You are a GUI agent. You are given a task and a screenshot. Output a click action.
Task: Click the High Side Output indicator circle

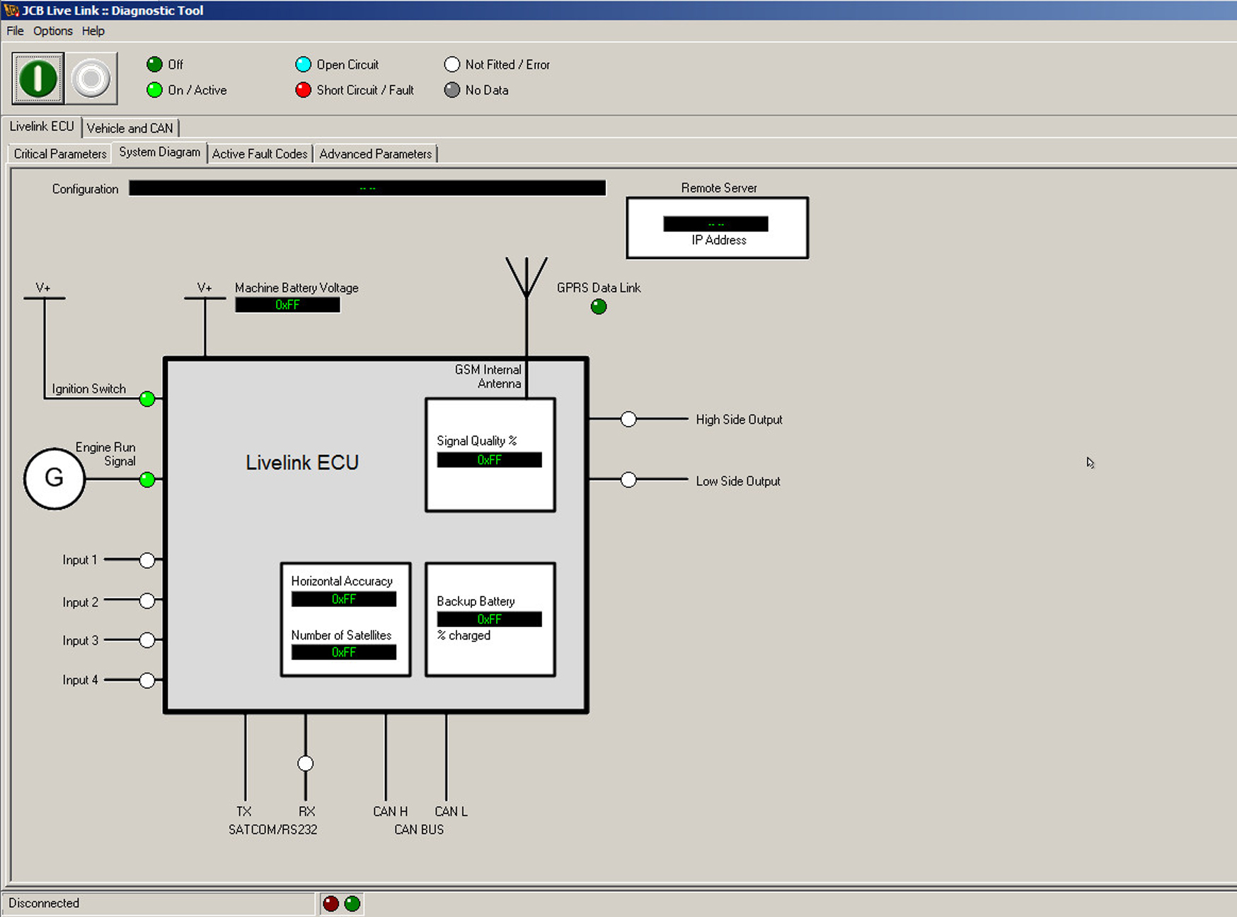(628, 419)
